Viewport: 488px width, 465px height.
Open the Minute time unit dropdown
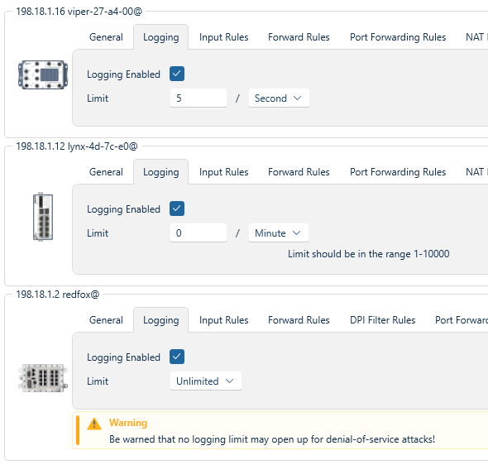tap(279, 232)
